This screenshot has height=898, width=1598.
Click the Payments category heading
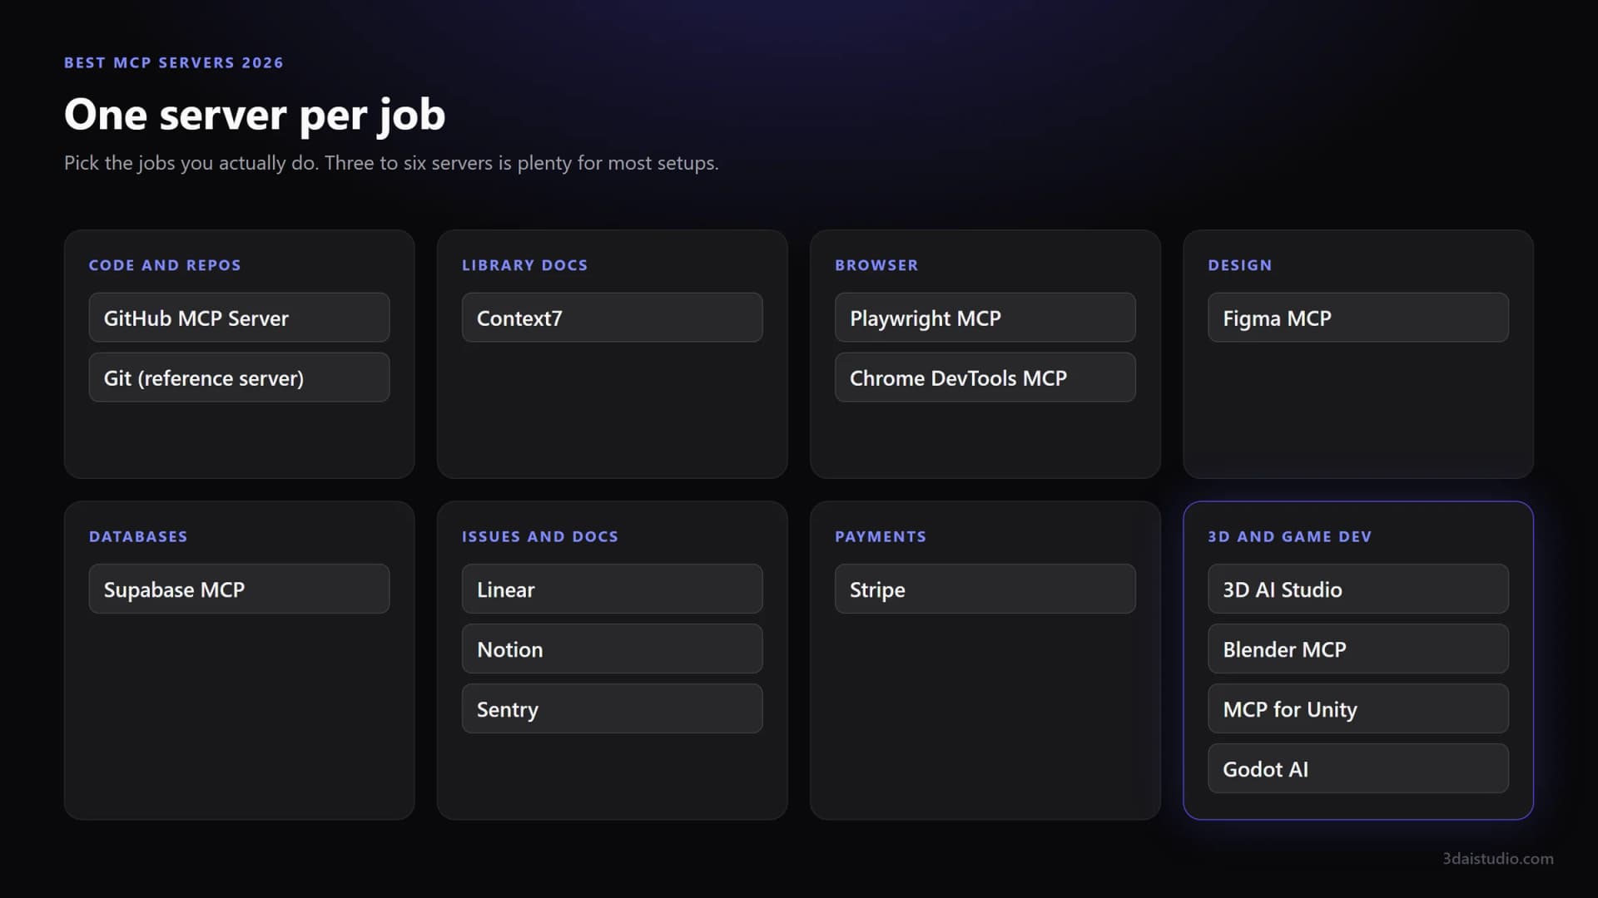(881, 536)
